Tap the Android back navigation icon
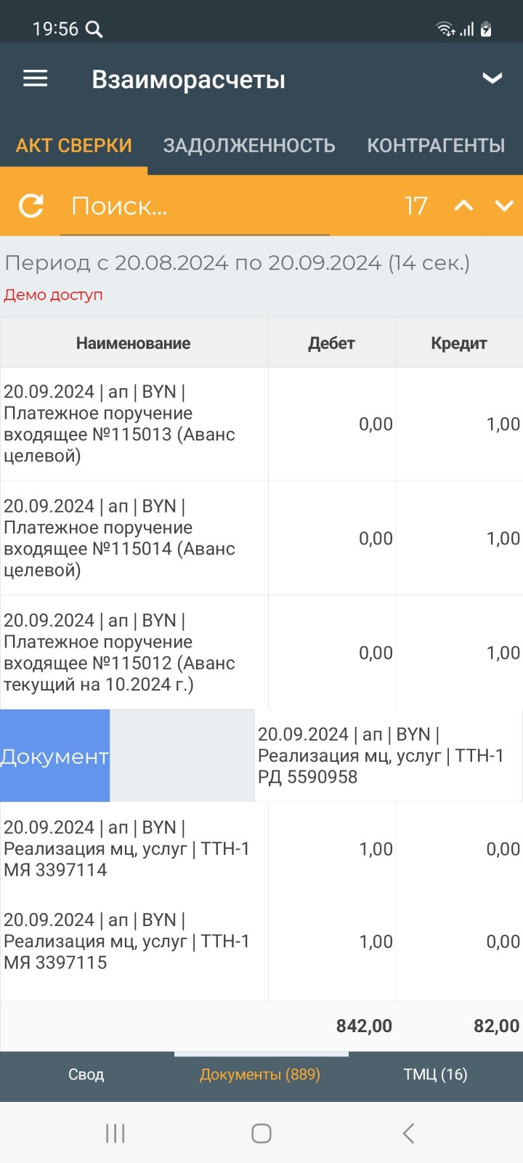The image size is (523, 1163). (408, 1132)
